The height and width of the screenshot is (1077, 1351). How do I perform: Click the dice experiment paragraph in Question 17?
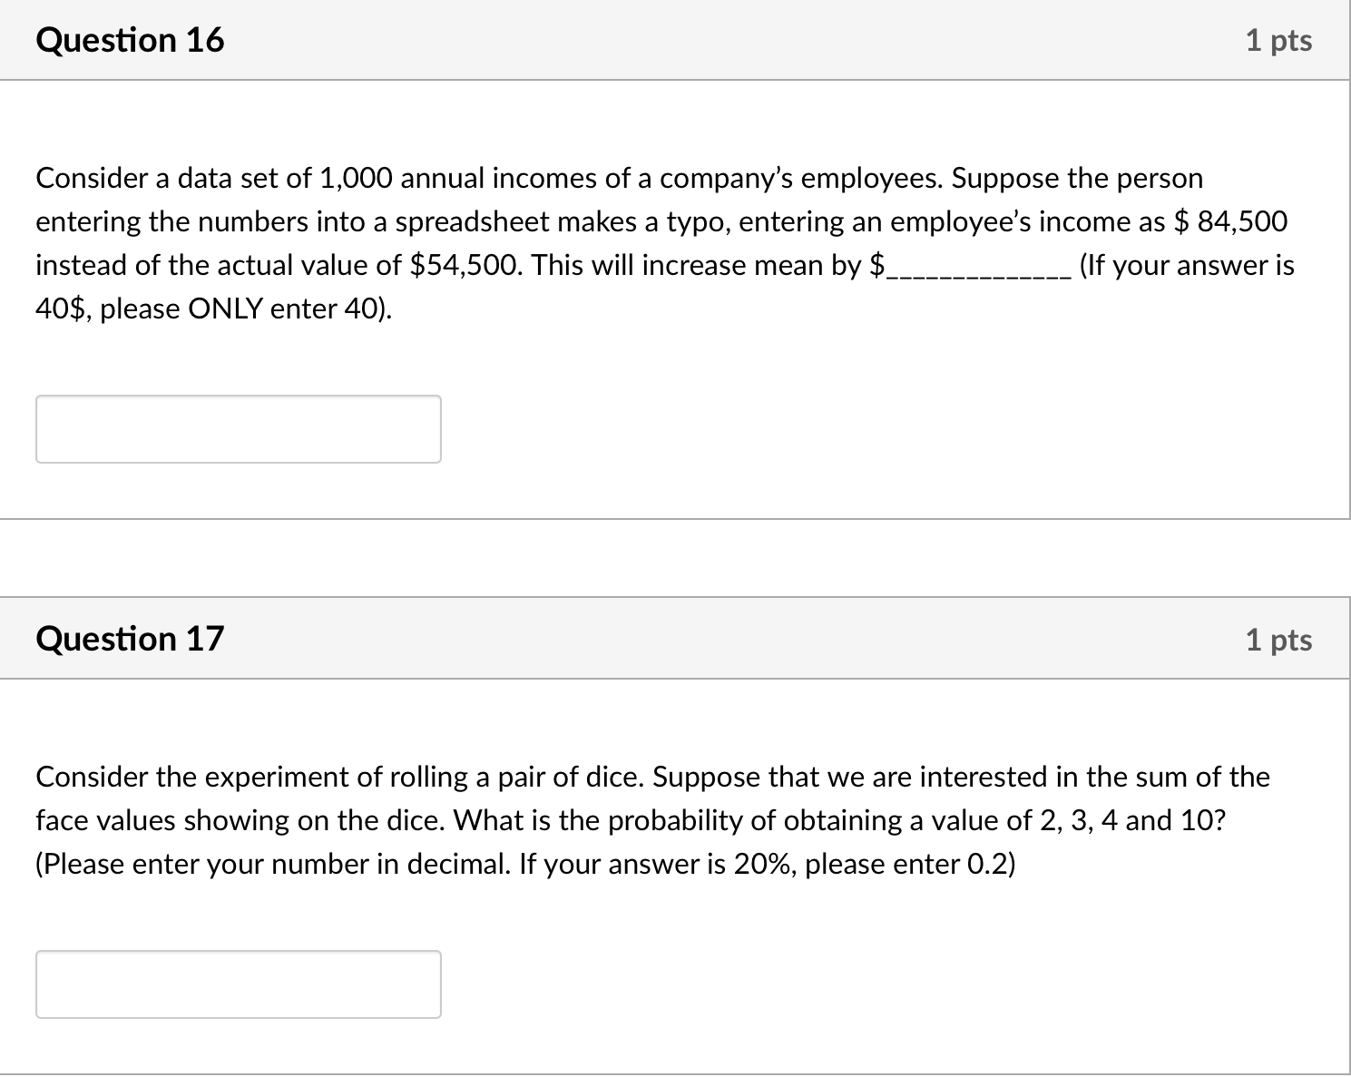(635, 819)
